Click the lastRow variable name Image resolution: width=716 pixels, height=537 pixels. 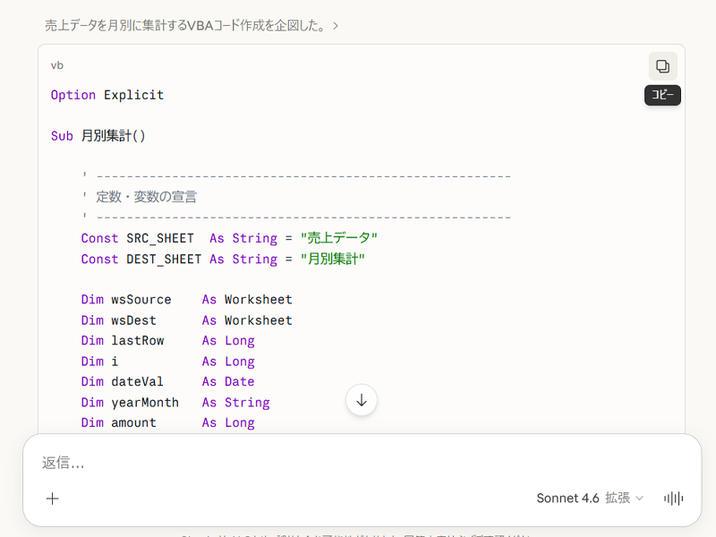pos(138,341)
